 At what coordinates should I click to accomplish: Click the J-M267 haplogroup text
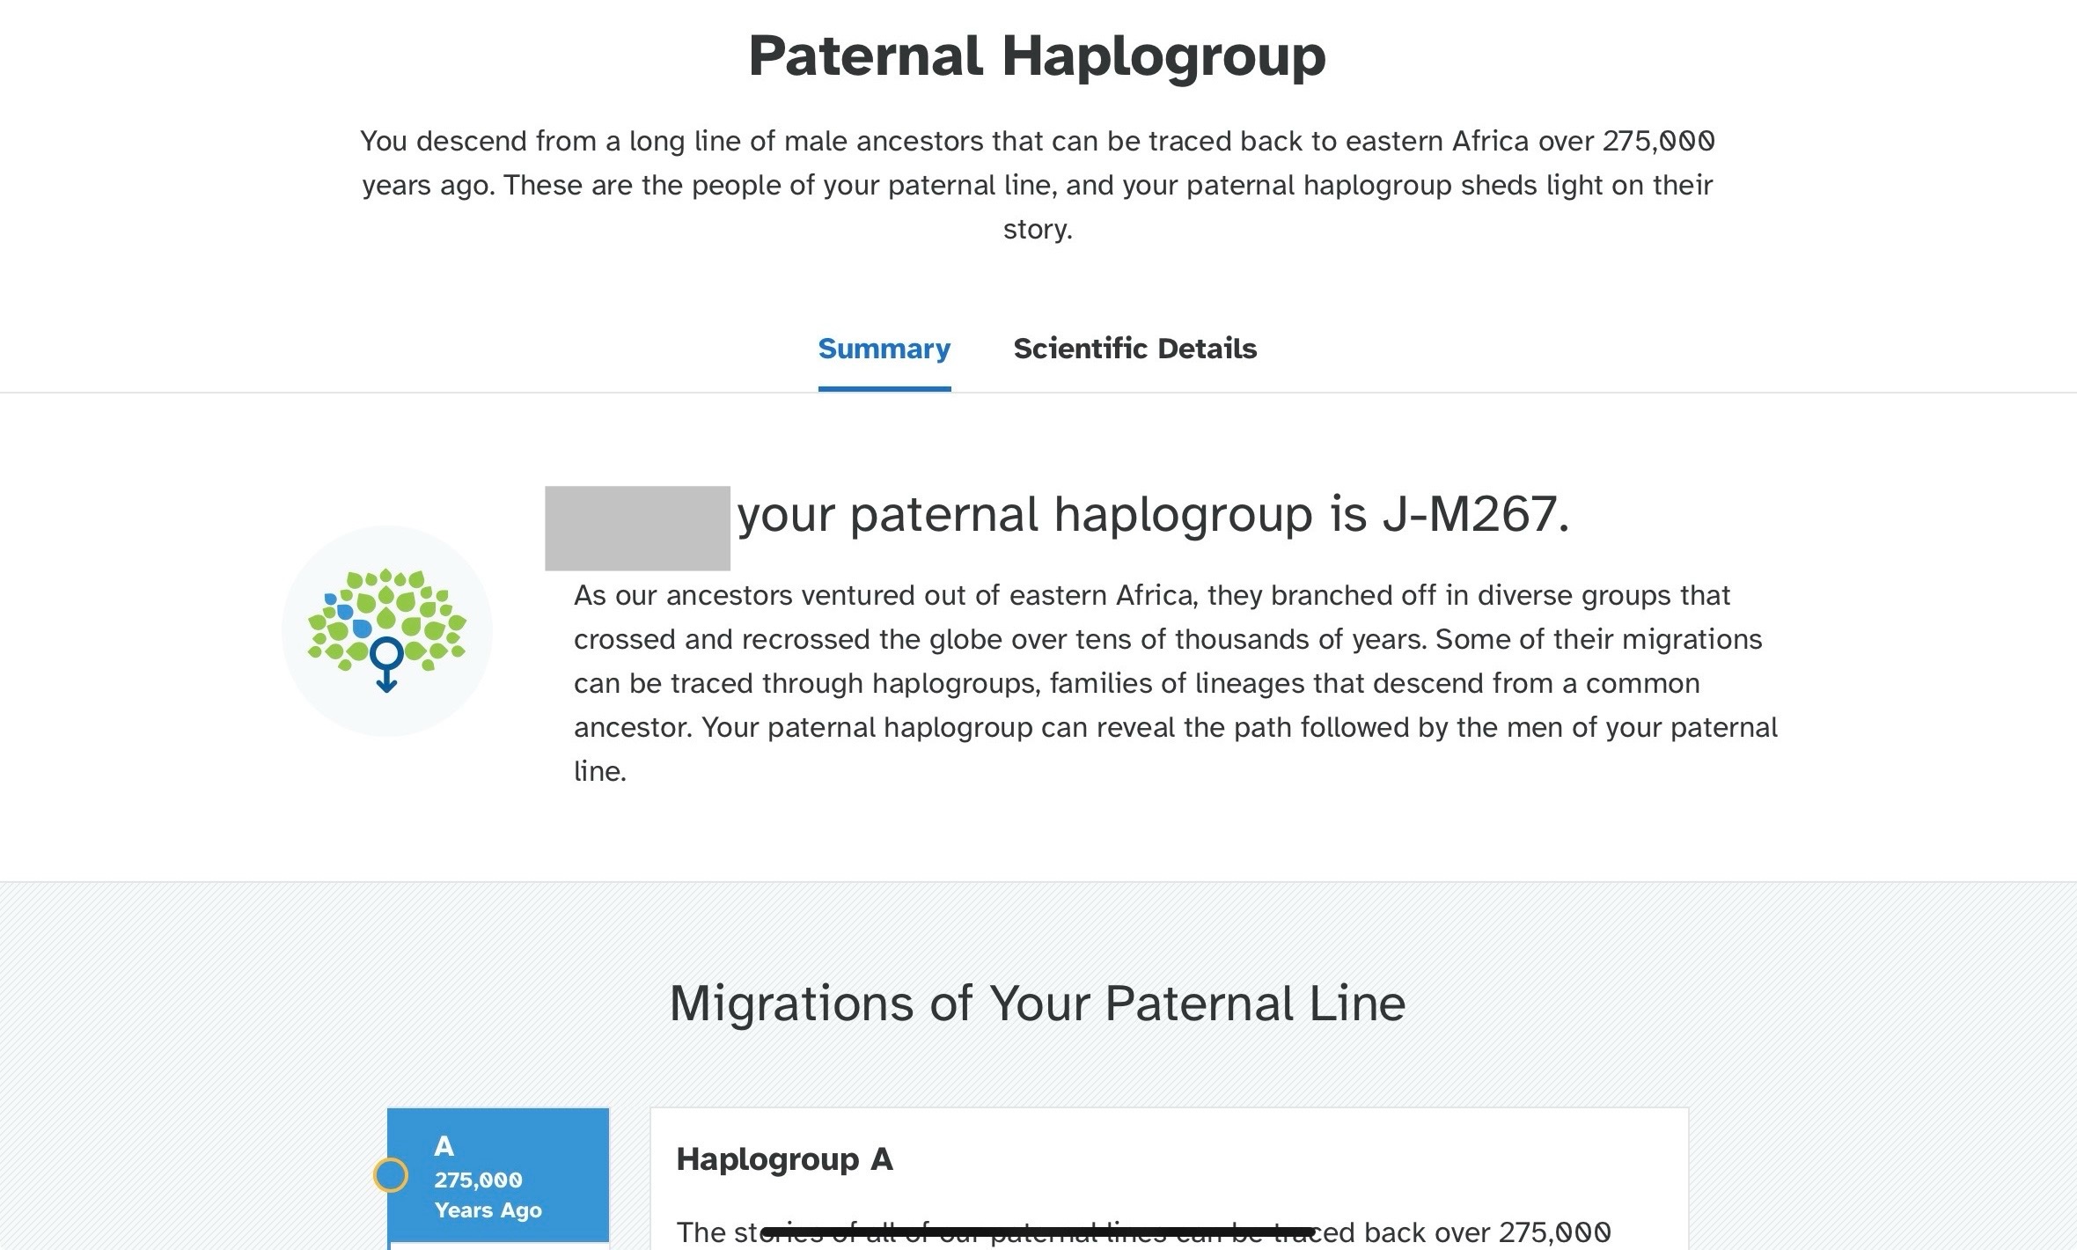tap(1475, 514)
